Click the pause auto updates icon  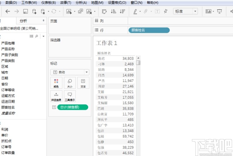click(43, 12)
